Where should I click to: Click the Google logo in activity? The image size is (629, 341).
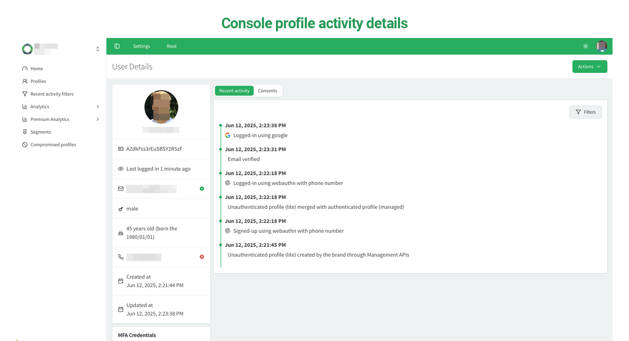tap(228, 136)
